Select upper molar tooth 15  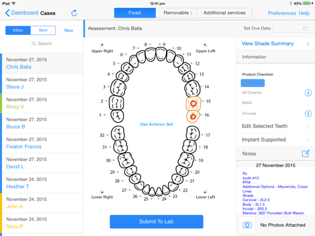(193, 103)
